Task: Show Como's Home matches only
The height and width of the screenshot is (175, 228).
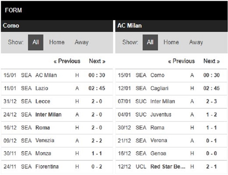Action: point(57,42)
